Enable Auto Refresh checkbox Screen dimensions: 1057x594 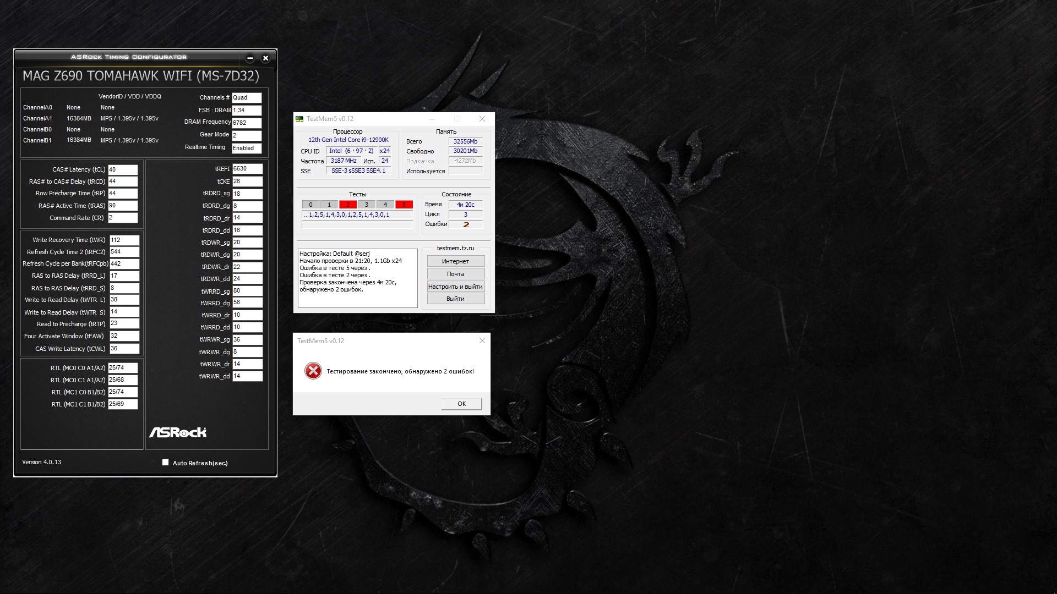(x=165, y=463)
